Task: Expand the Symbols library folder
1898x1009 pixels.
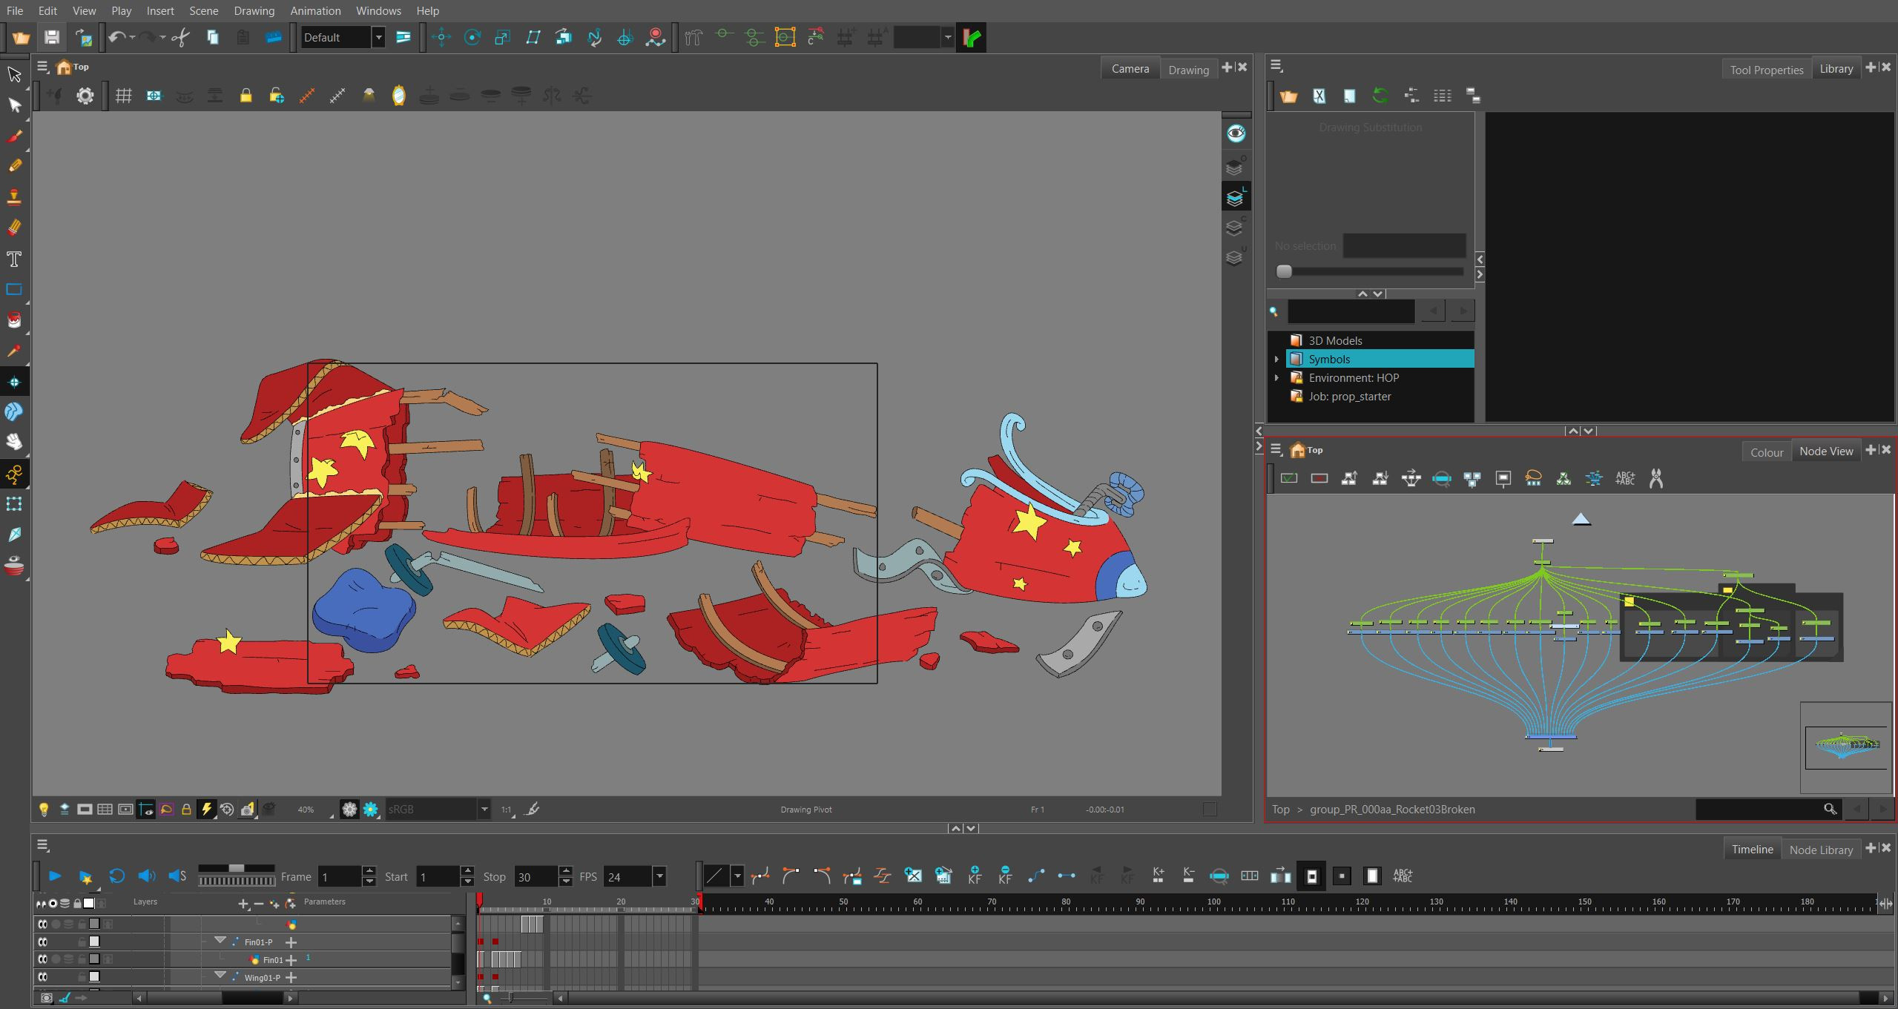Action: (x=1276, y=360)
